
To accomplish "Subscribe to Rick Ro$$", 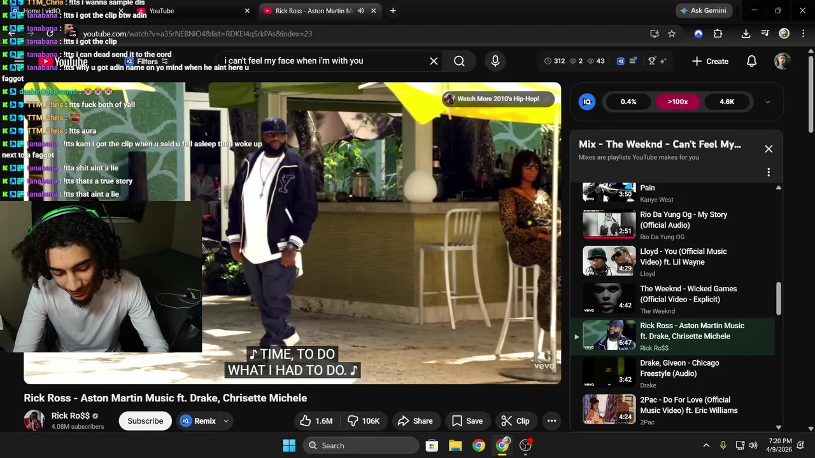I will click(145, 421).
